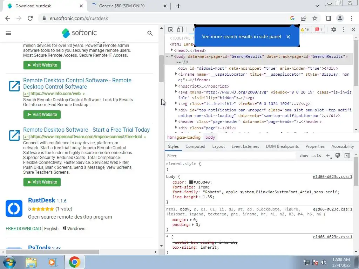Expand the div class page node
This screenshot has width=359, height=269.
[x=176, y=127]
